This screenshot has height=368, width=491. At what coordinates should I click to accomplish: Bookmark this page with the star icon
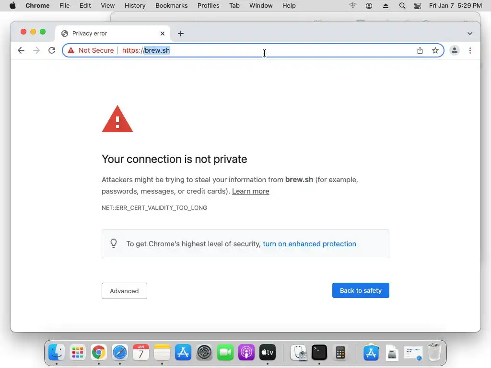(435, 50)
